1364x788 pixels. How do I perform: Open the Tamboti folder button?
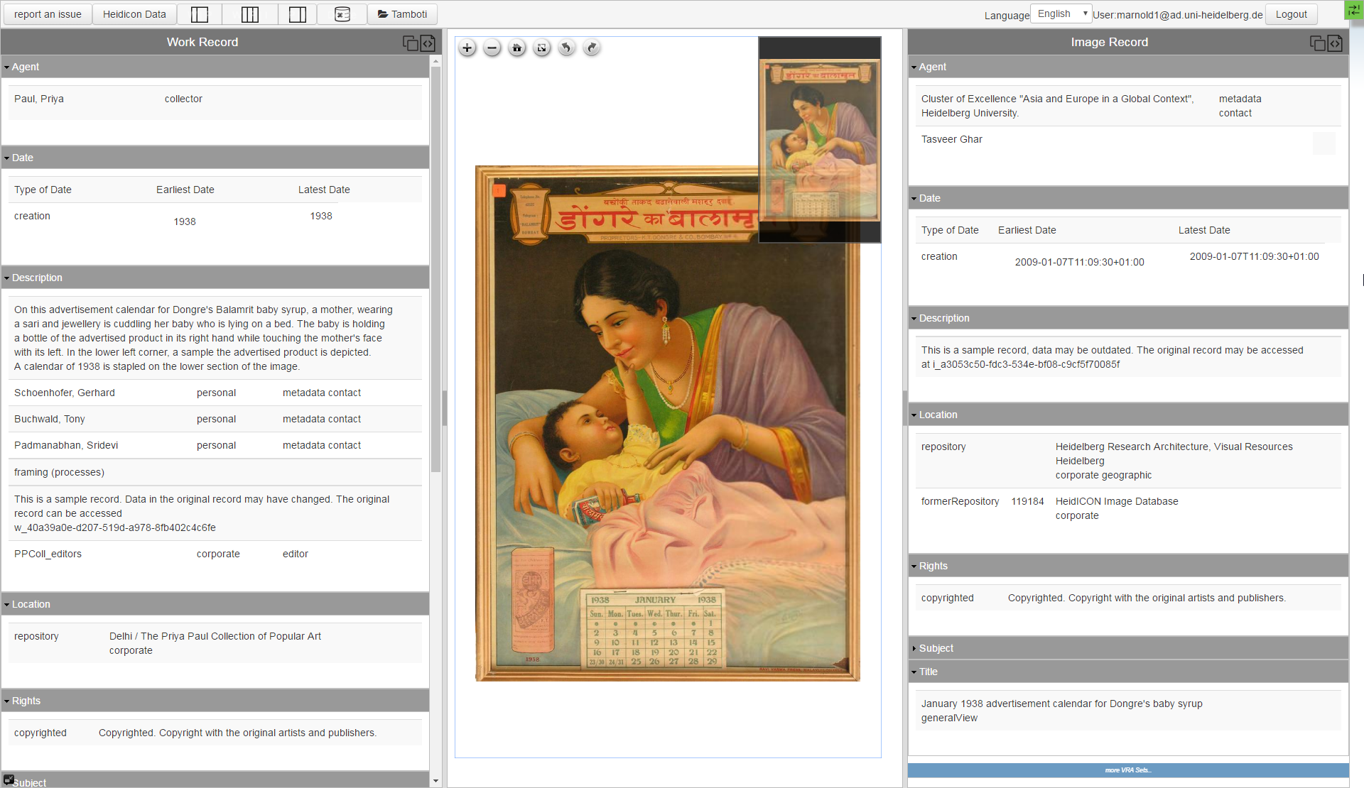pos(402,14)
